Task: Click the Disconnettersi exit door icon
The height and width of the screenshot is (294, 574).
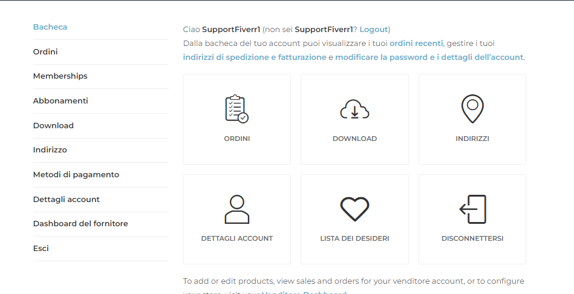Action: coord(472,209)
